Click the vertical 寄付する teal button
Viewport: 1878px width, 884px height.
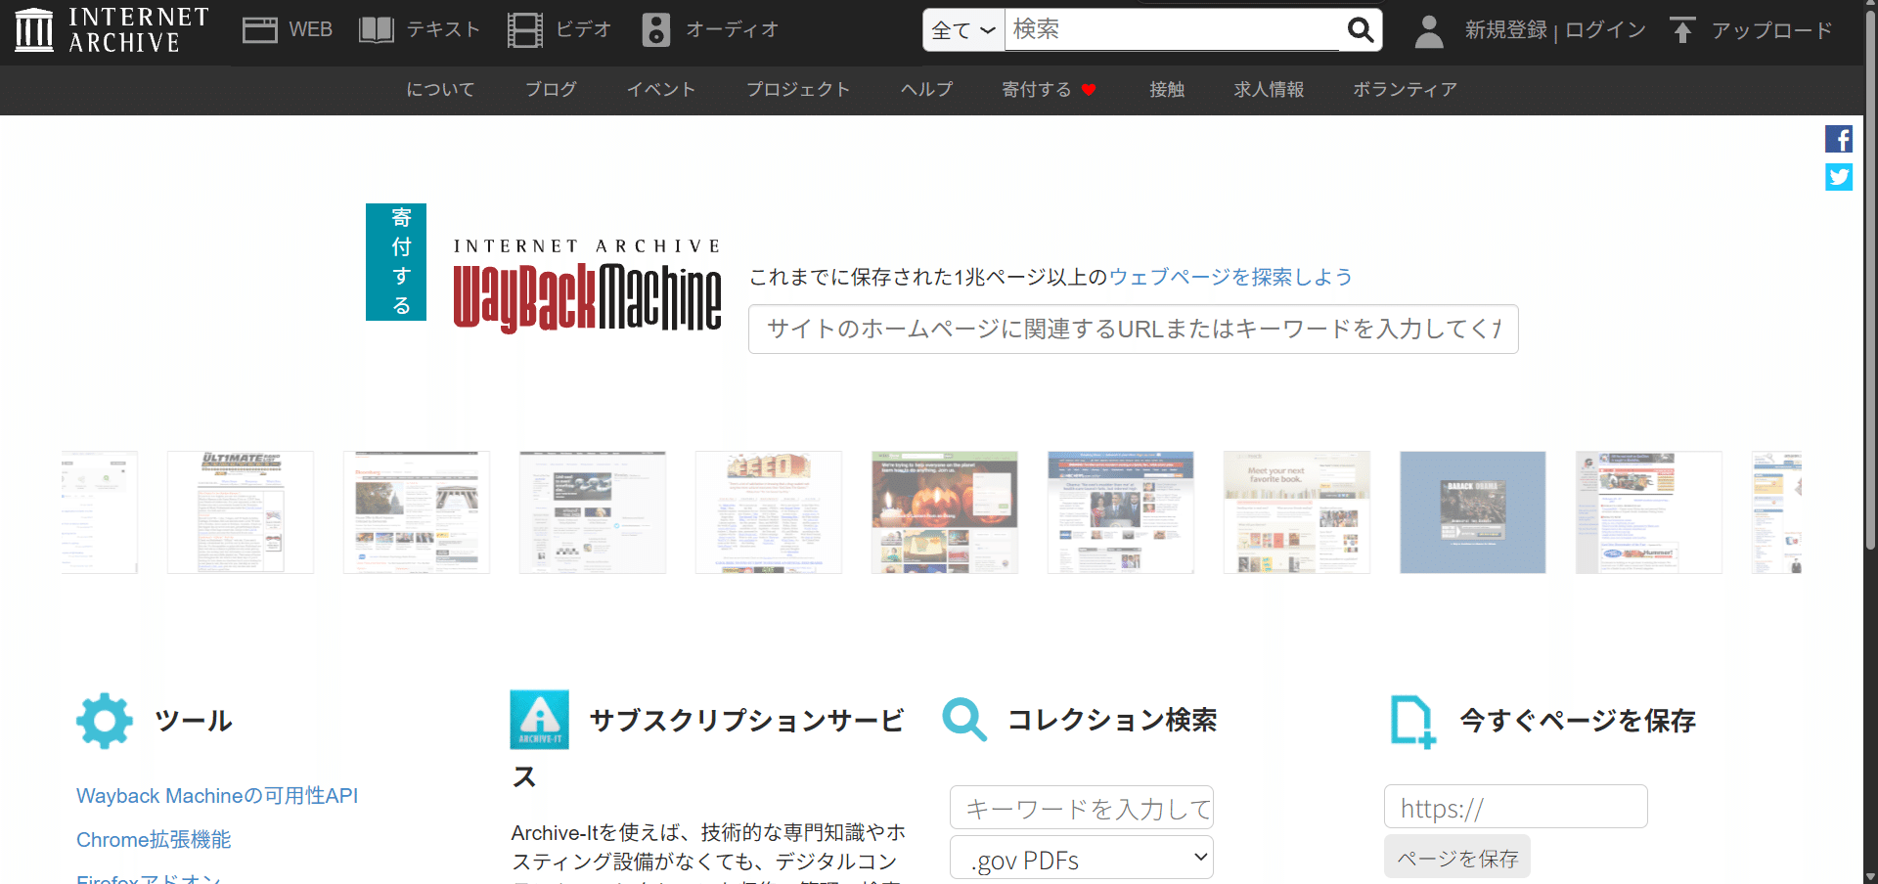point(396,262)
